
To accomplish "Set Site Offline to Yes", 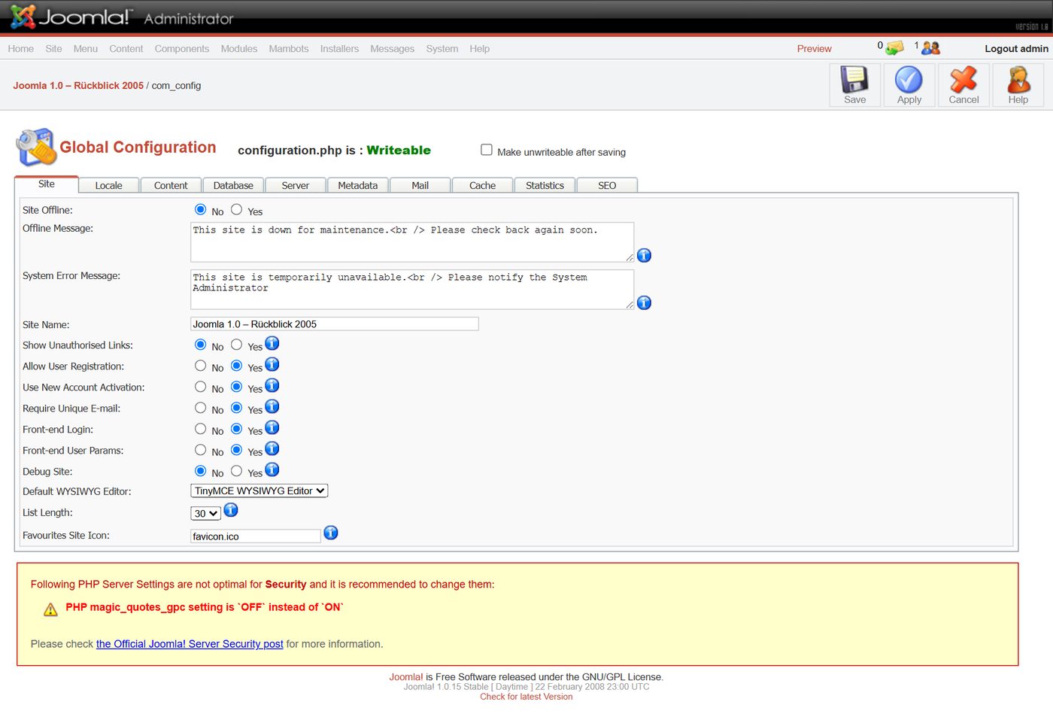I will click(x=236, y=209).
